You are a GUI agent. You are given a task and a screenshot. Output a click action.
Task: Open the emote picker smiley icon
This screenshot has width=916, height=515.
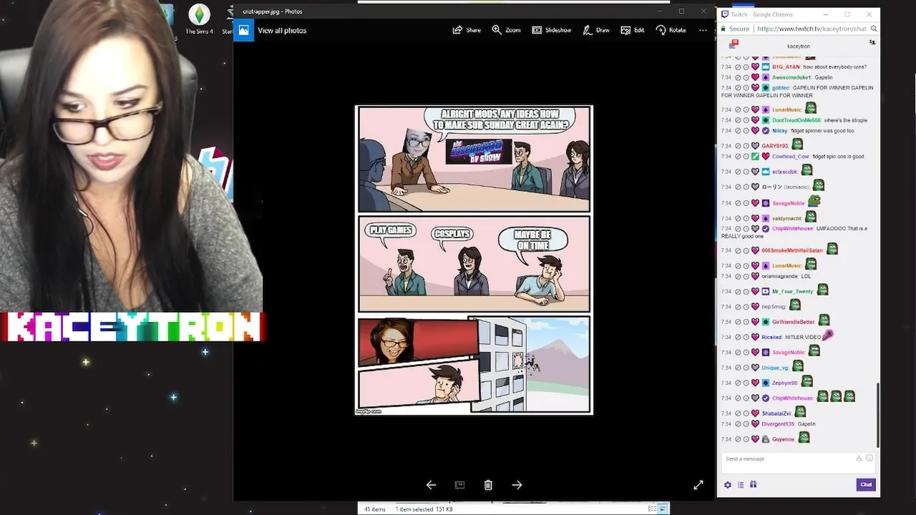tap(869, 458)
